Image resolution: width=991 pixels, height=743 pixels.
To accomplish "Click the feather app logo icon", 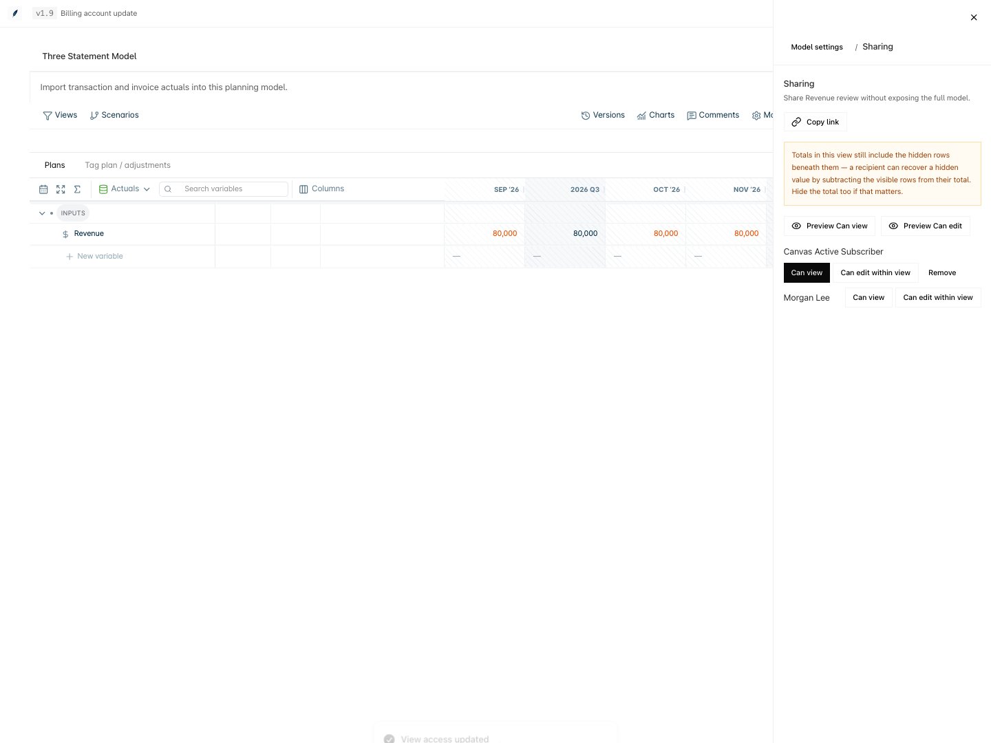I will pyautogui.click(x=15, y=13).
